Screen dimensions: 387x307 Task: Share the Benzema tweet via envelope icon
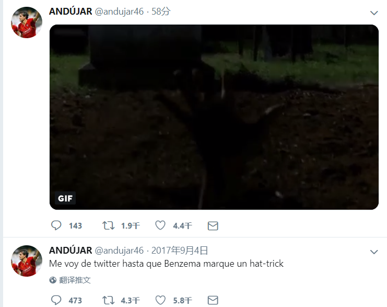(213, 300)
